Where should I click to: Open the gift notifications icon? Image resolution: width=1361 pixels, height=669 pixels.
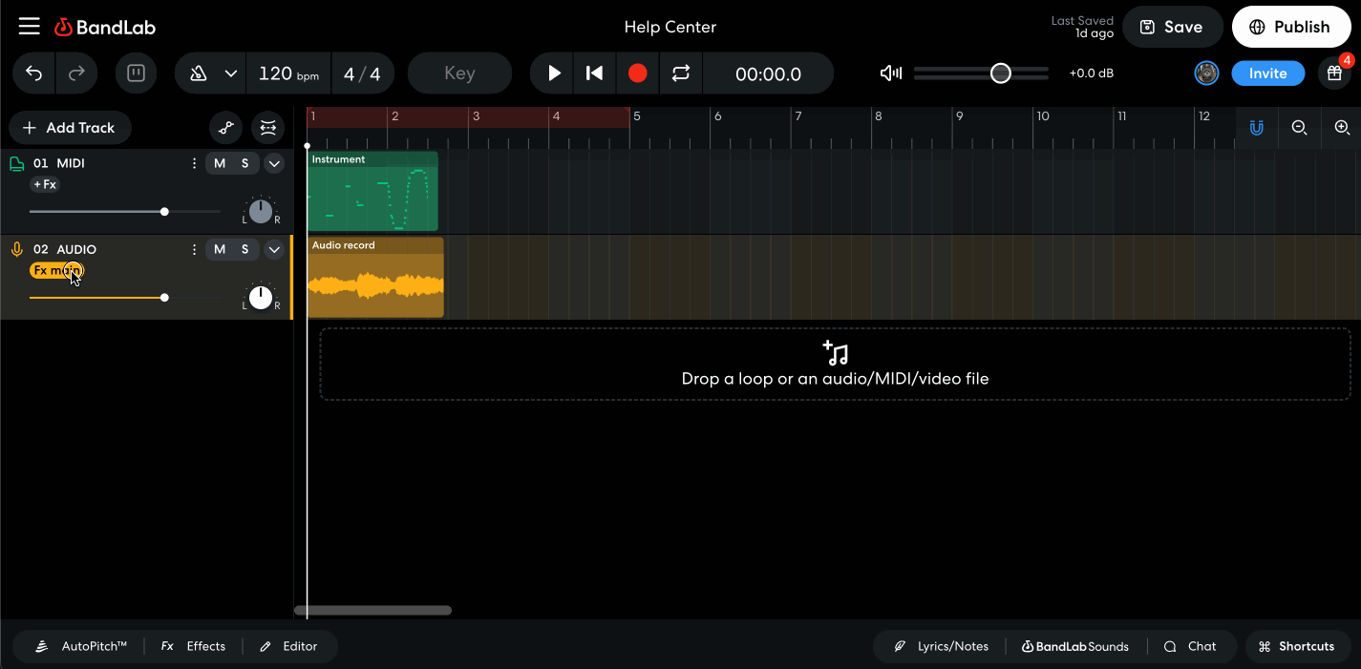point(1334,73)
